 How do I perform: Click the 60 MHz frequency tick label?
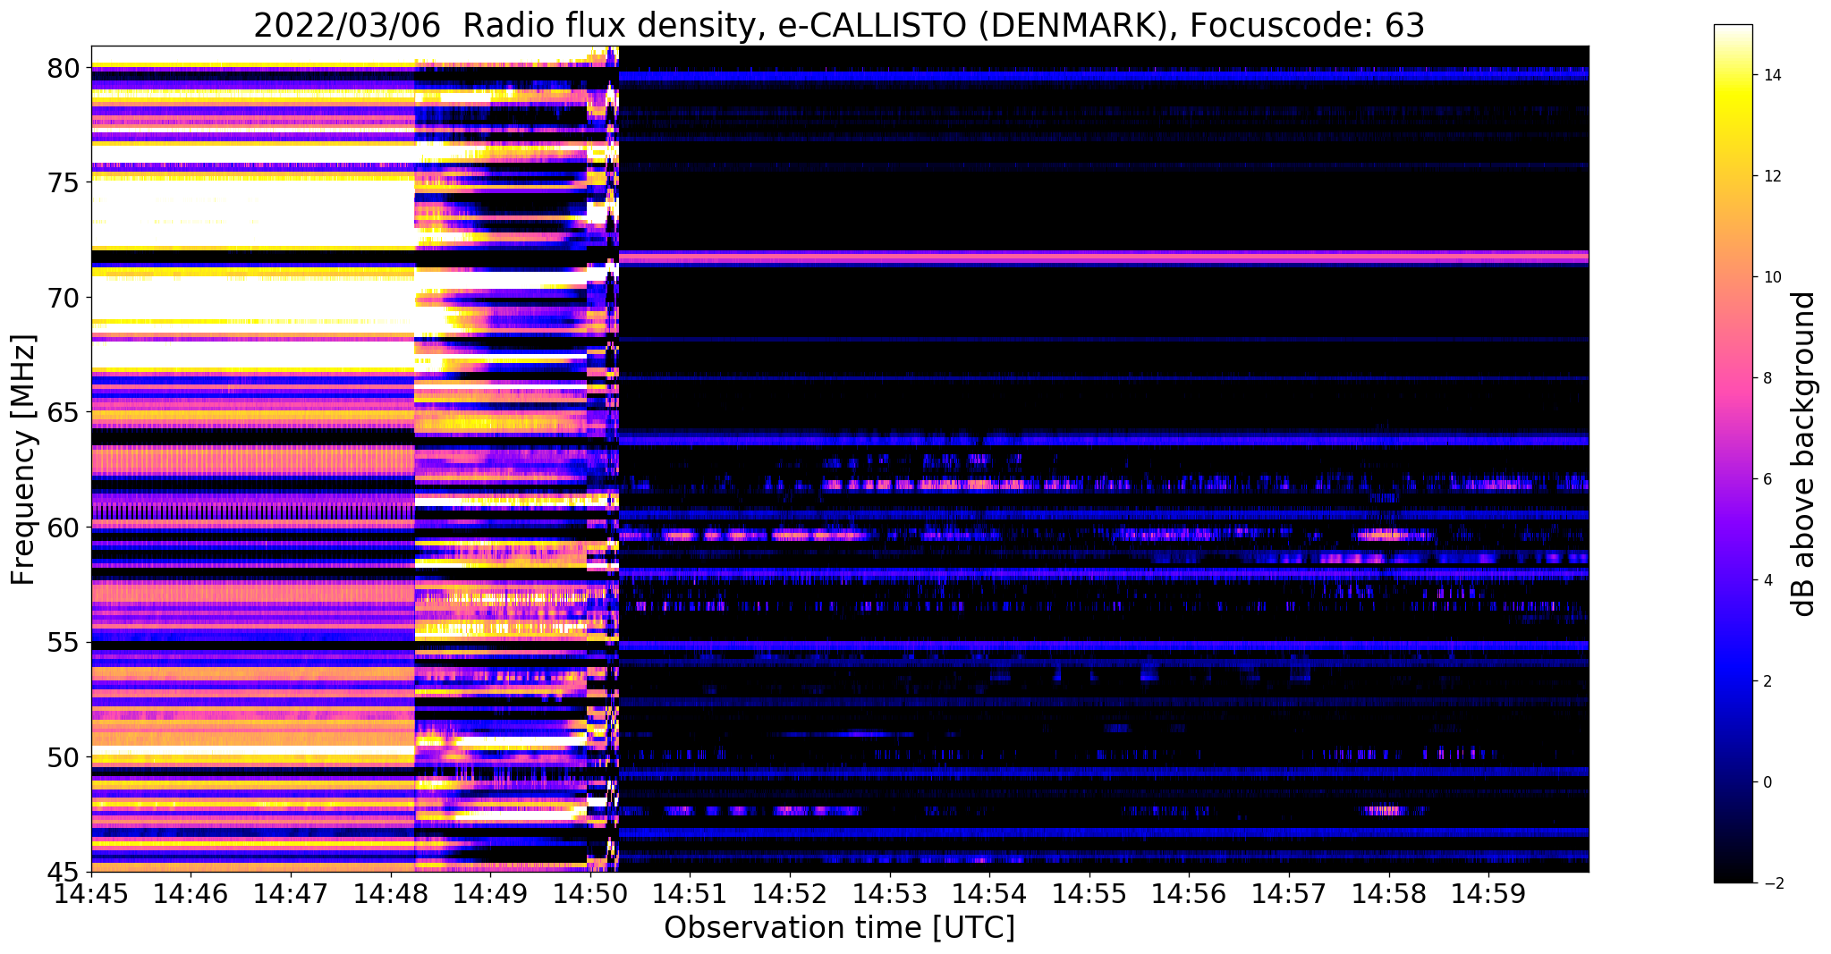(64, 528)
